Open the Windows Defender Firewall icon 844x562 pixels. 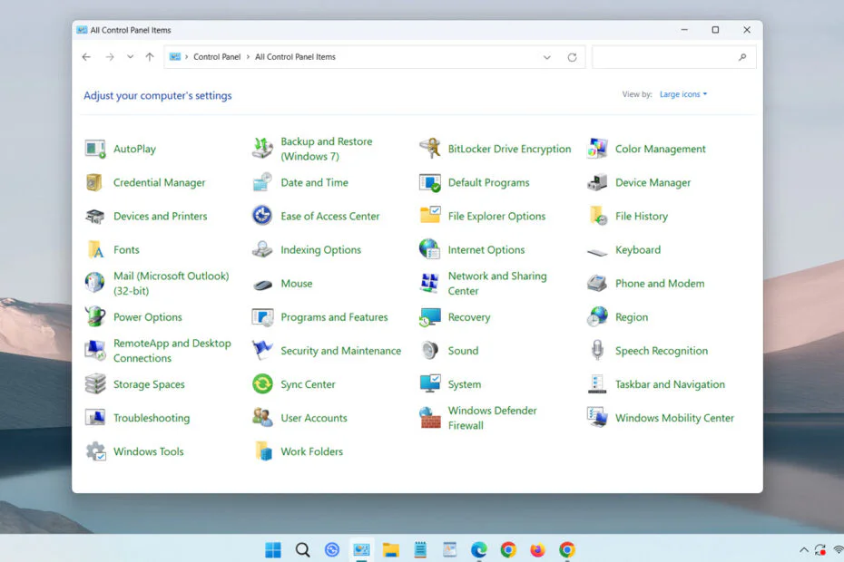point(429,418)
